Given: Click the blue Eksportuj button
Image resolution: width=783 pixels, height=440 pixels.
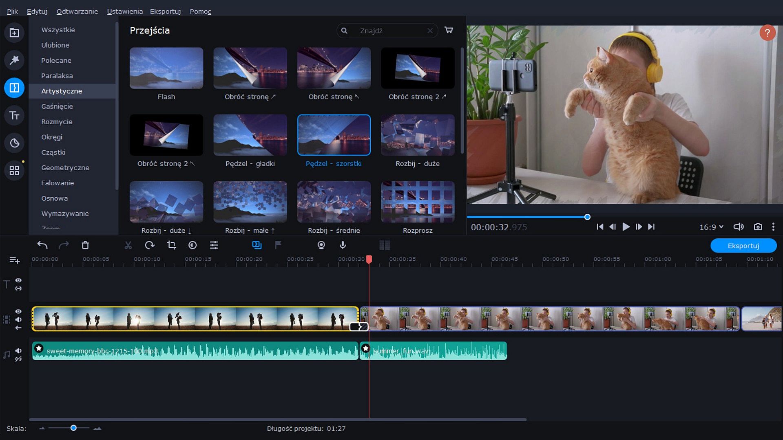Looking at the screenshot, I should point(743,246).
